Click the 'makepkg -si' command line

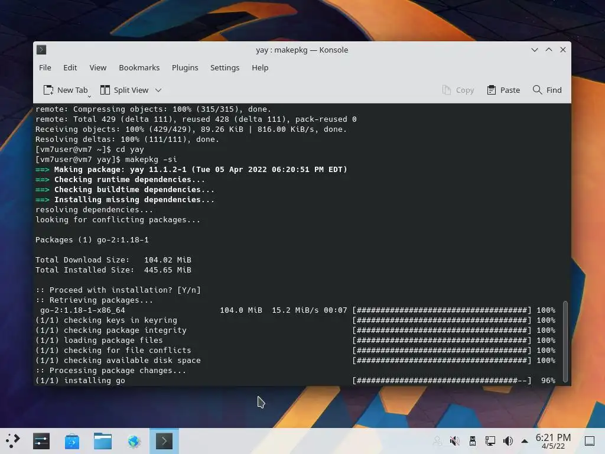pyautogui.click(x=106, y=160)
